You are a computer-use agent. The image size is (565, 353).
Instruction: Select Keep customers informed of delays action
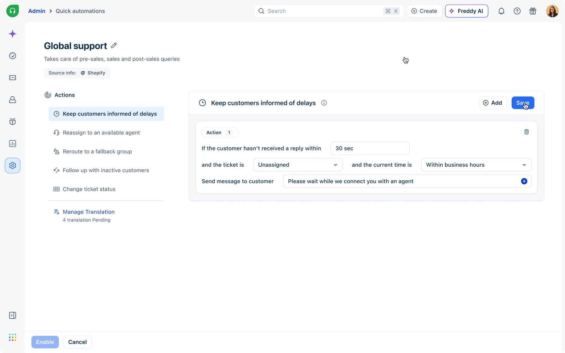pyautogui.click(x=106, y=114)
